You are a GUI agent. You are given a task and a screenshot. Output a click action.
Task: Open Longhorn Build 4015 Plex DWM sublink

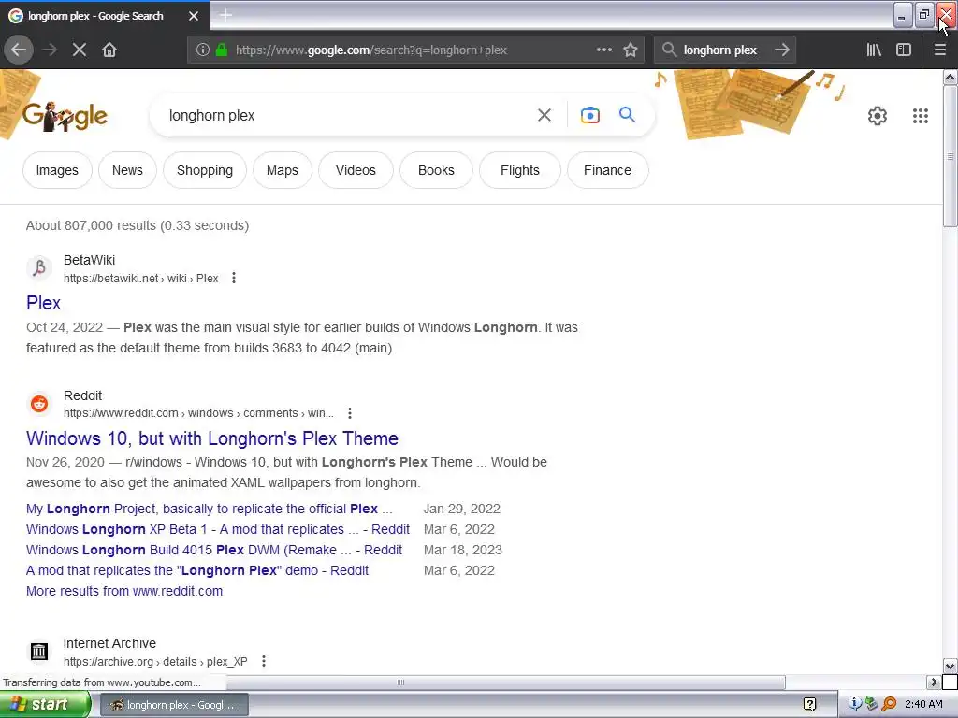pos(214,550)
